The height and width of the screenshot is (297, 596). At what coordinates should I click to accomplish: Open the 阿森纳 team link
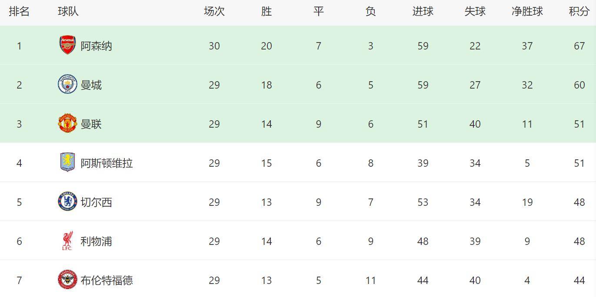[x=96, y=46]
